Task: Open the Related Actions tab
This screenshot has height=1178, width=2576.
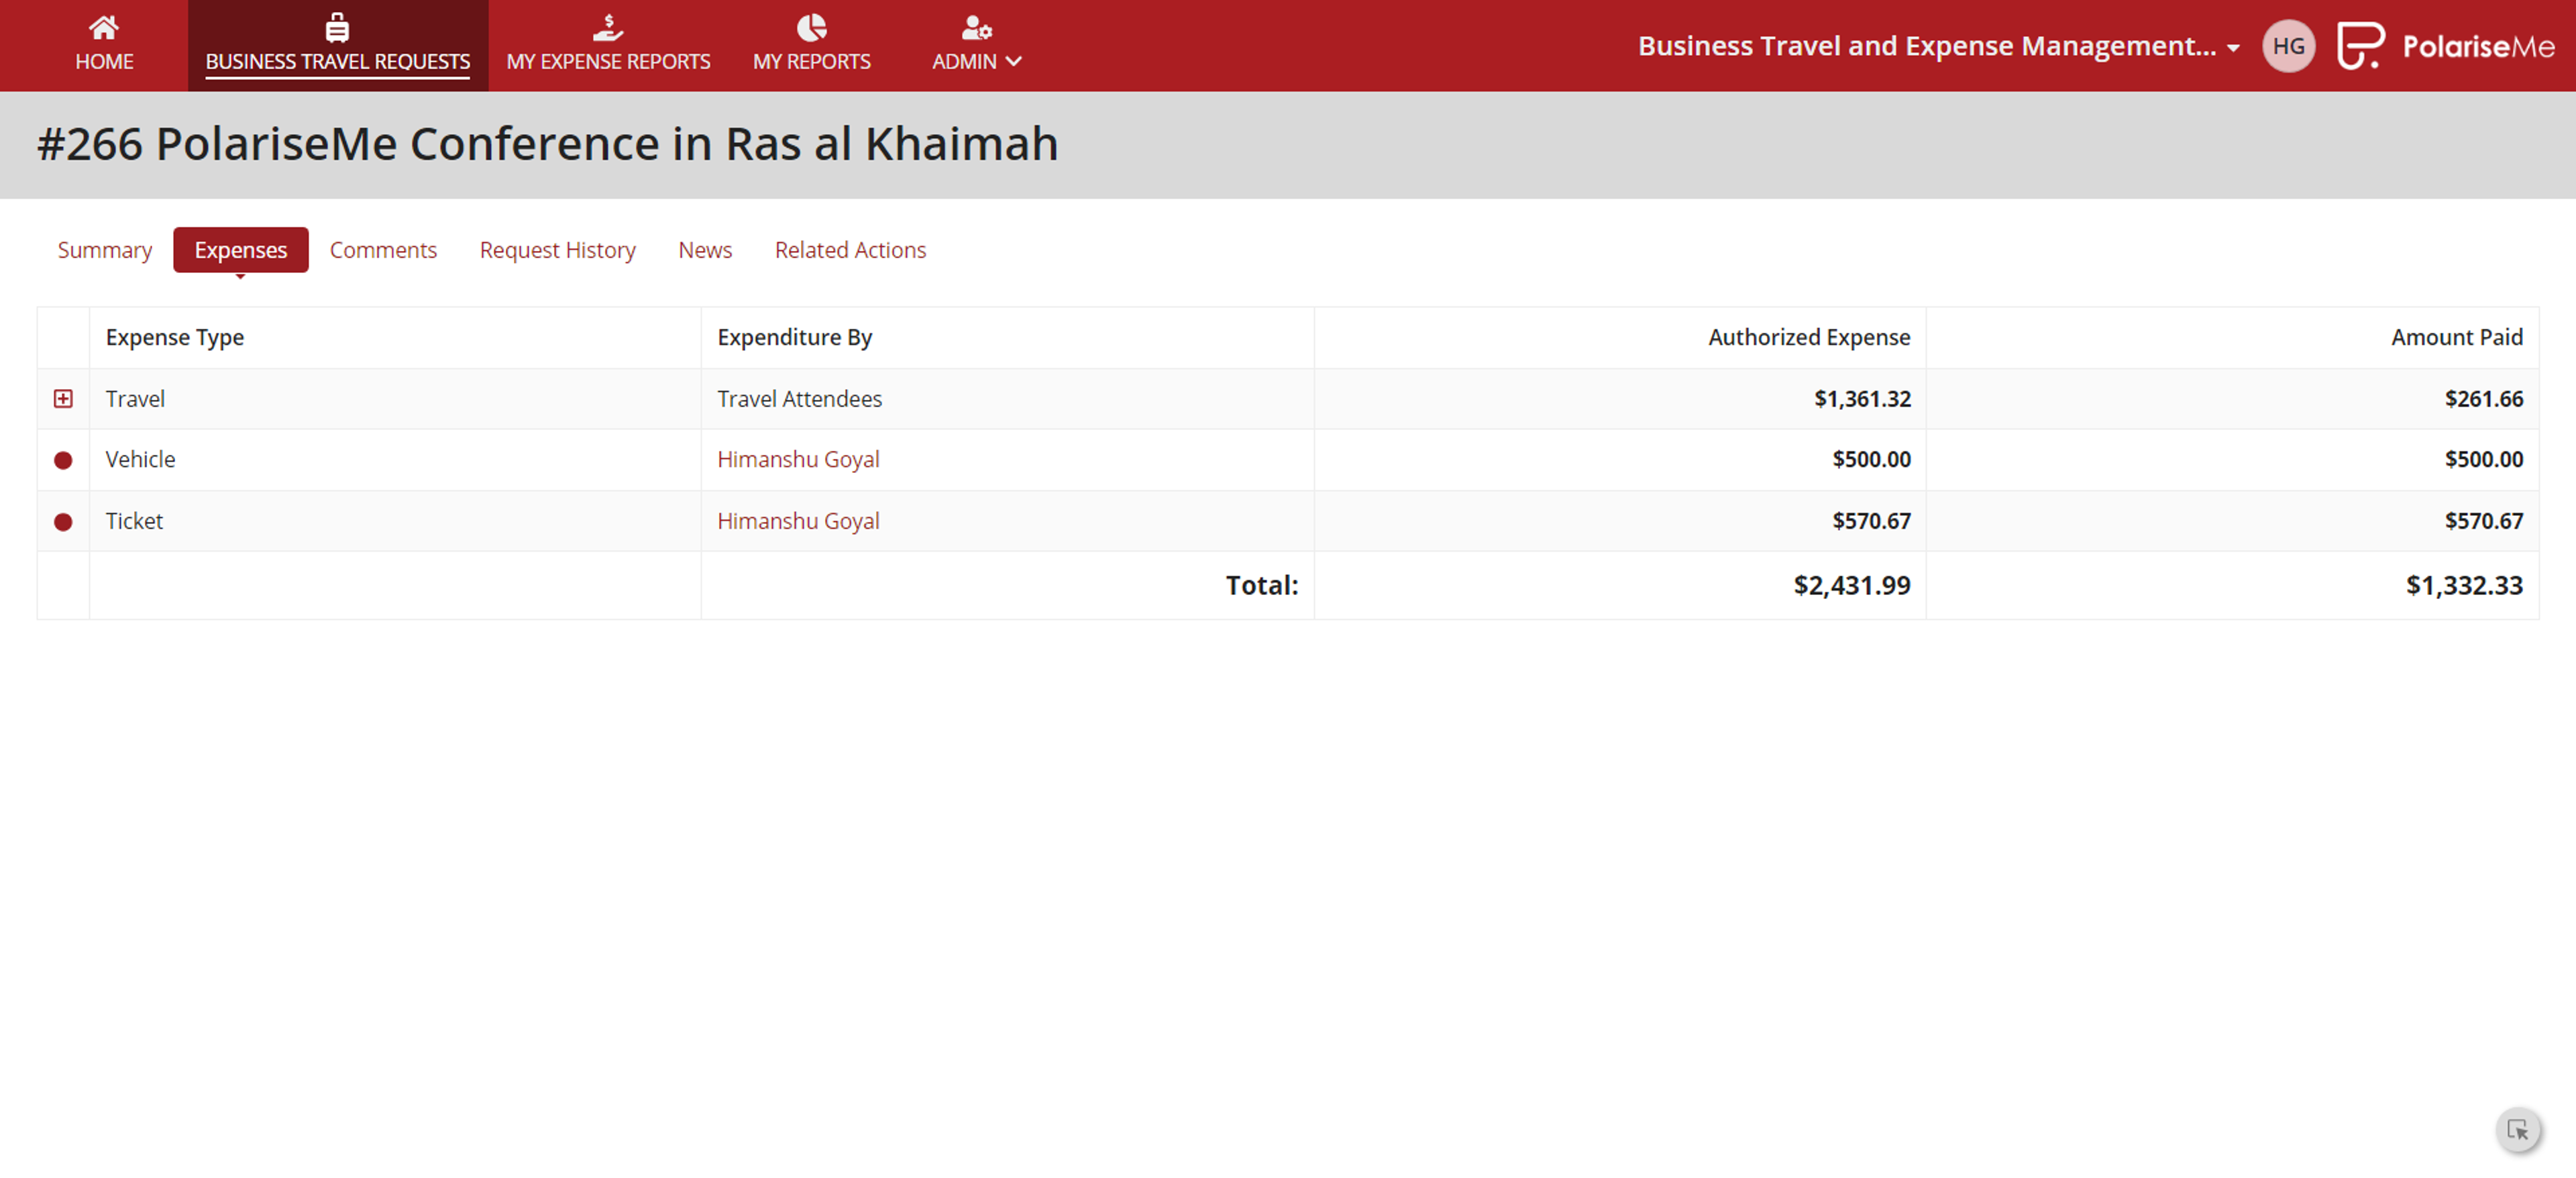Action: 850,250
